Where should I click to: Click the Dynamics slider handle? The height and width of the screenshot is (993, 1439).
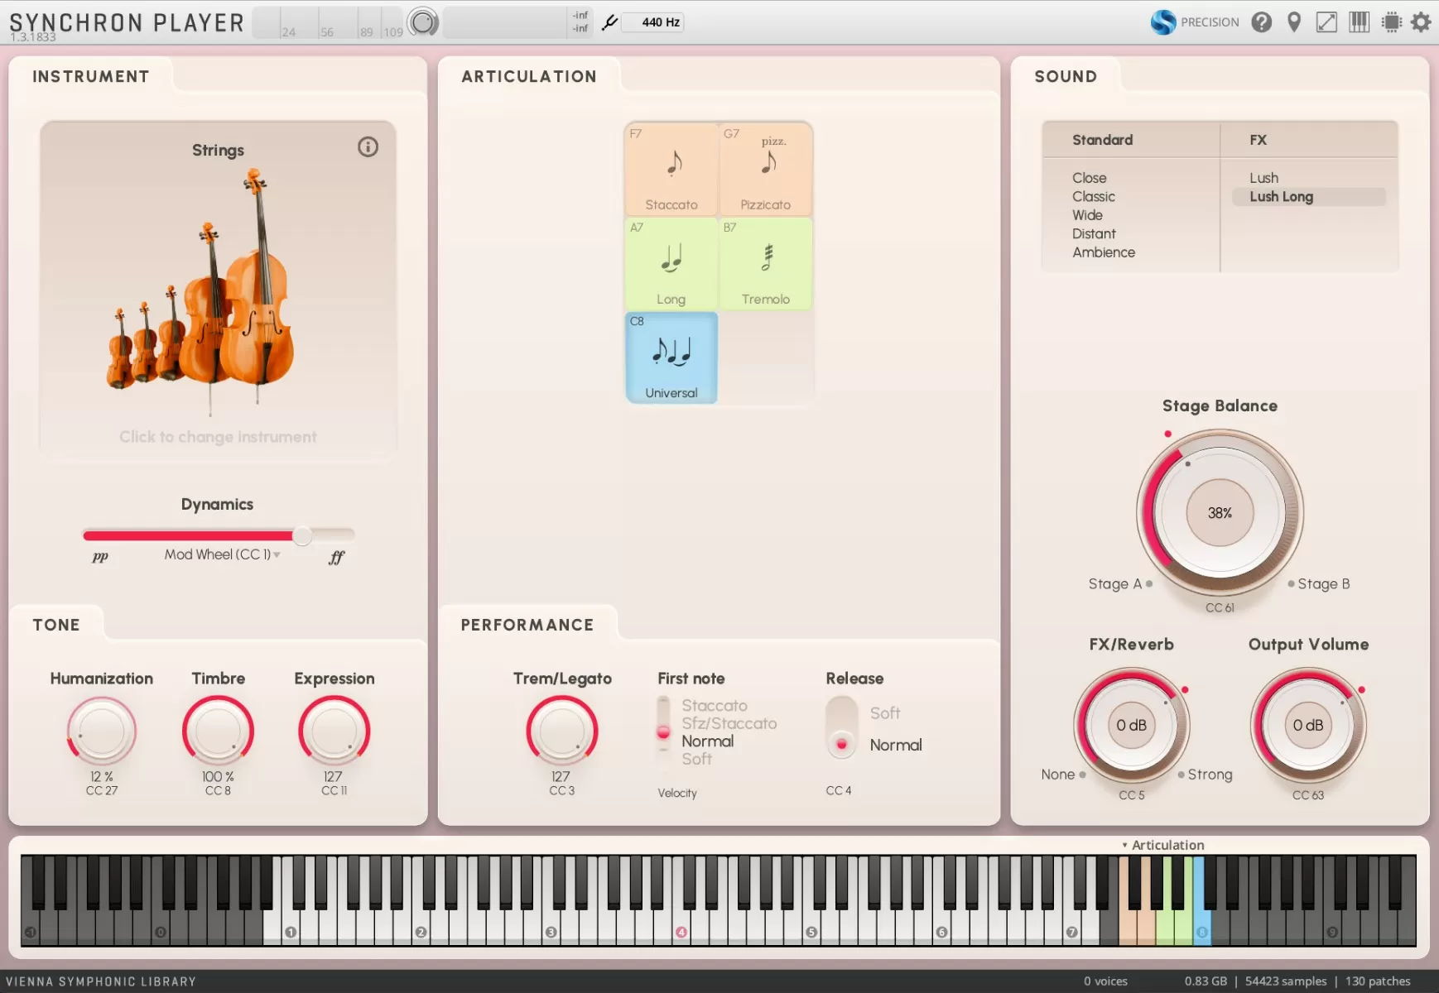(x=303, y=535)
